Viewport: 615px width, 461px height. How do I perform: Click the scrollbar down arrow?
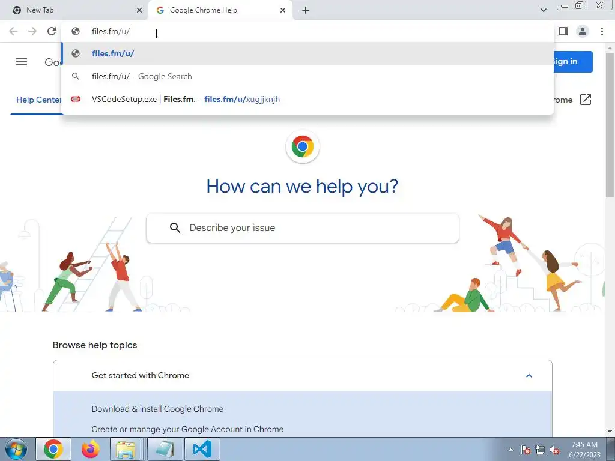[x=610, y=432]
